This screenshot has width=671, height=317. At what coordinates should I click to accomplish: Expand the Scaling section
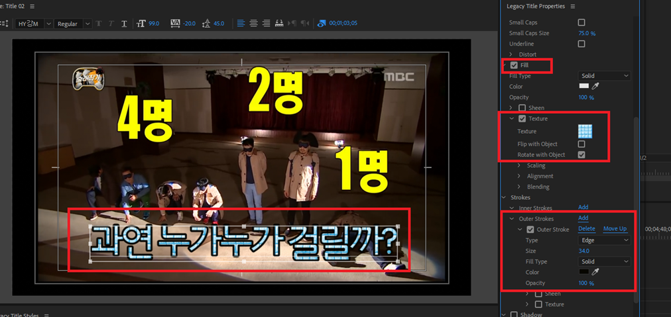point(519,165)
